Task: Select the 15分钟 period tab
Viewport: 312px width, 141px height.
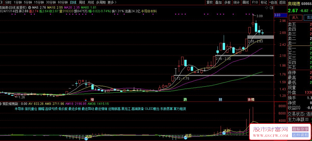Action: tap(39, 3)
